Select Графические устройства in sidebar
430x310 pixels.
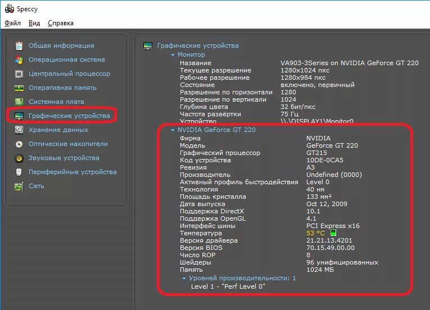(69, 116)
